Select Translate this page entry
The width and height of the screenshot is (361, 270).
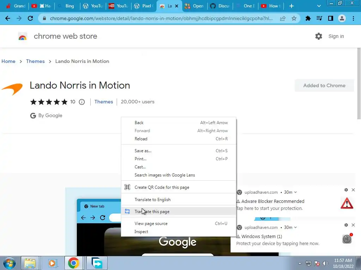(x=178, y=211)
